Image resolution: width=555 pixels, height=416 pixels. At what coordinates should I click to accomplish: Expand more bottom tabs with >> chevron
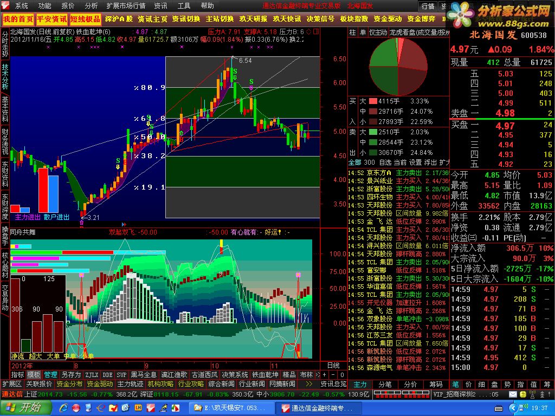pos(309,384)
